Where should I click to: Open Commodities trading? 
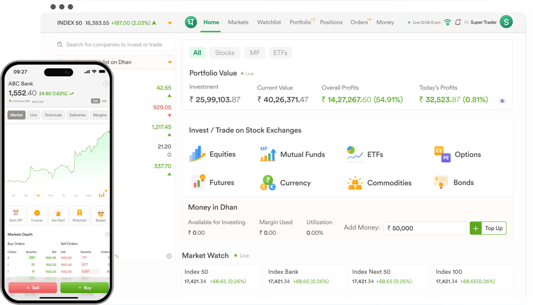pyautogui.click(x=379, y=182)
